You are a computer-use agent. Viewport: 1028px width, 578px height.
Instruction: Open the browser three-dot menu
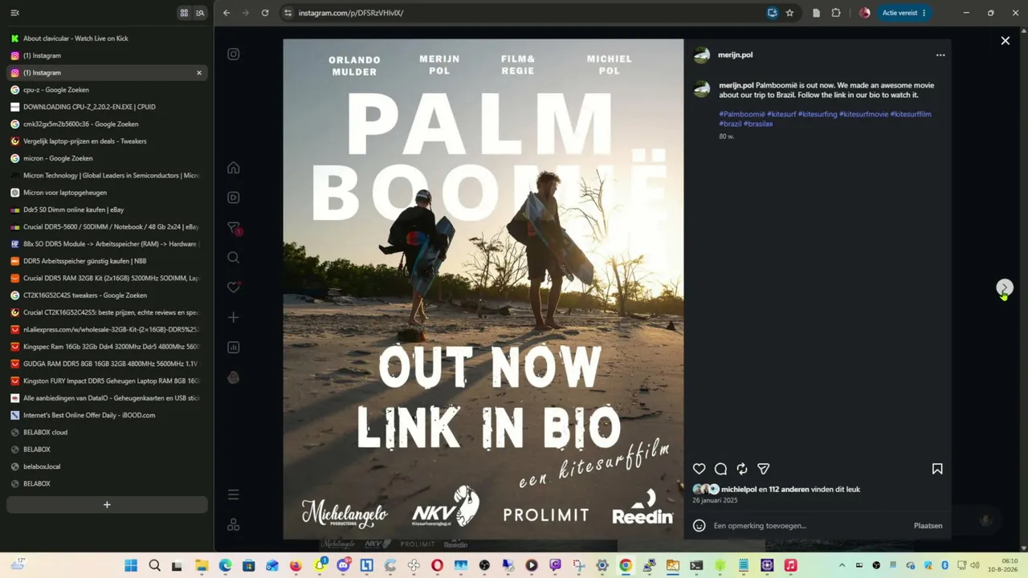click(924, 13)
